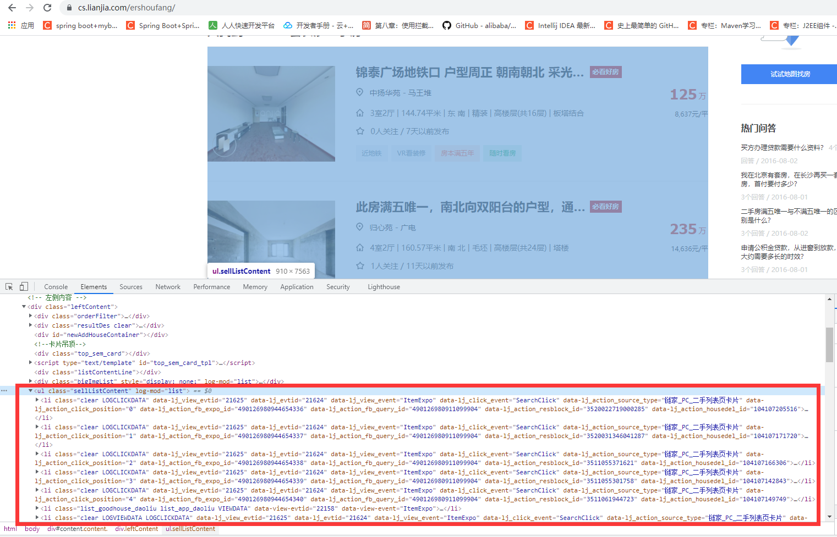Expand the li with click_position="1"
The height and width of the screenshot is (537, 837).
point(37,427)
